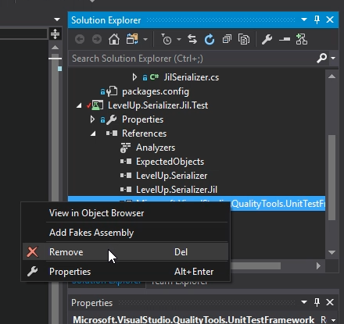Collapse the LevelUp.Serializer.Jil.Test project
Image resolution: width=344 pixels, height=324 pixels.
click(x=79, y=105)
